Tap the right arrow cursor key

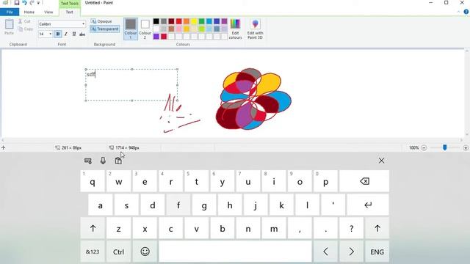351,252
